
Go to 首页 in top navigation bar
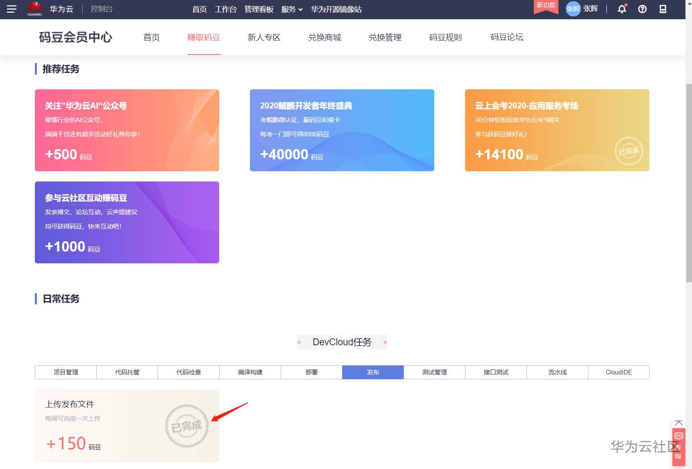pyautogui.click(x=200, y=9)
